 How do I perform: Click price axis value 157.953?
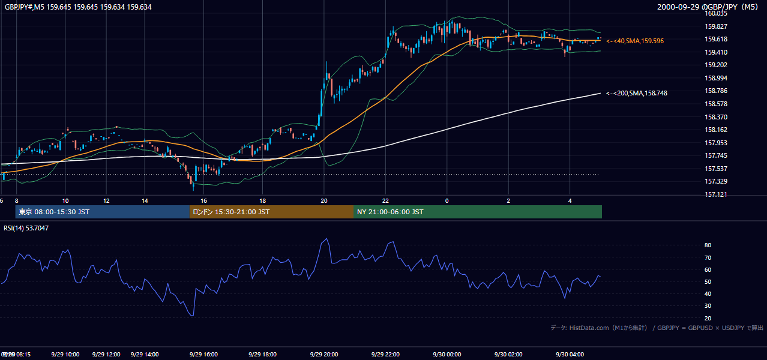pyautogui.click(x=717, y=143)
